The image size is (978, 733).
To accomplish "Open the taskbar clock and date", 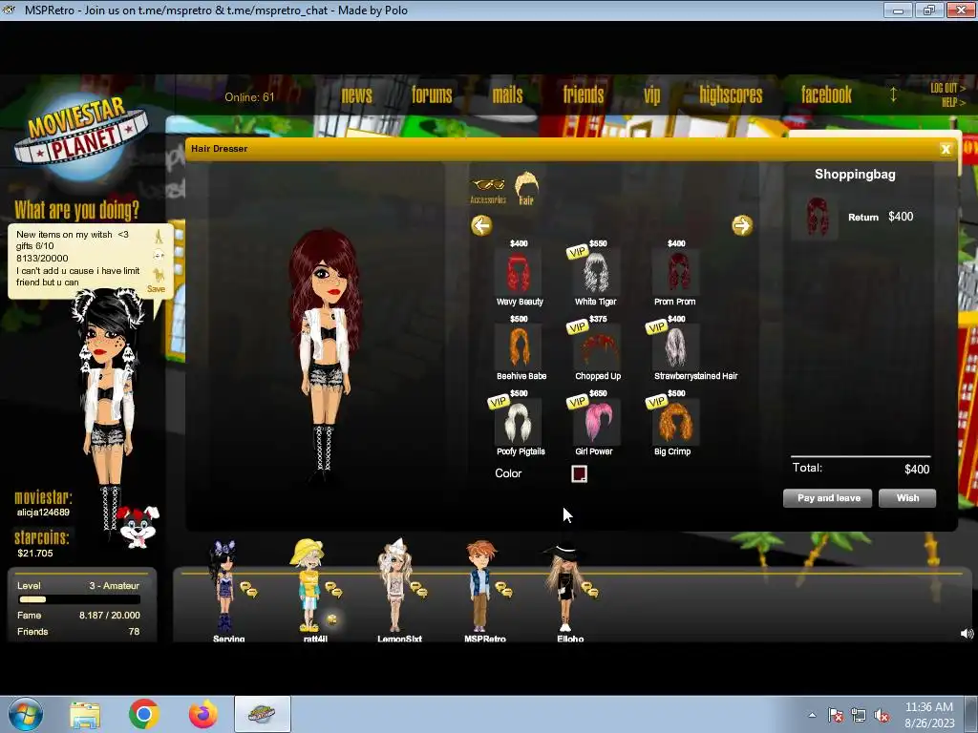I will [929, 715].
